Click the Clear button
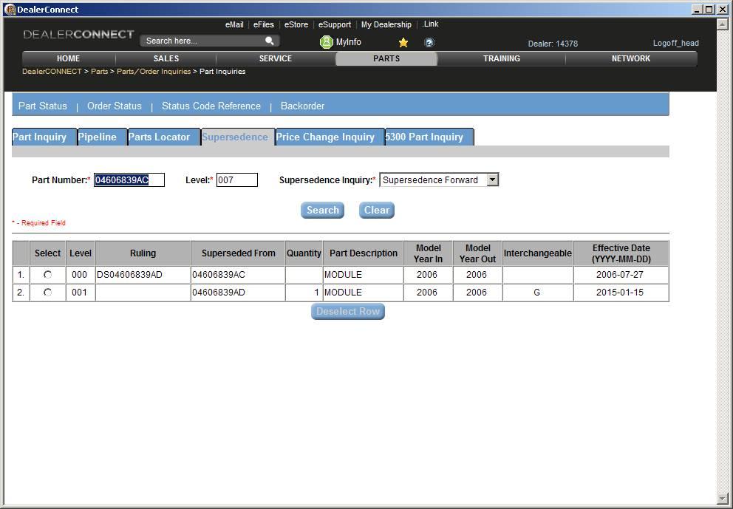Viewport: 733px width, 509px height. [377, 211]
